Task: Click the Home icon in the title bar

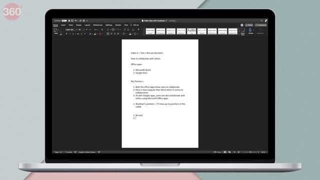Action: coord(69,21)
